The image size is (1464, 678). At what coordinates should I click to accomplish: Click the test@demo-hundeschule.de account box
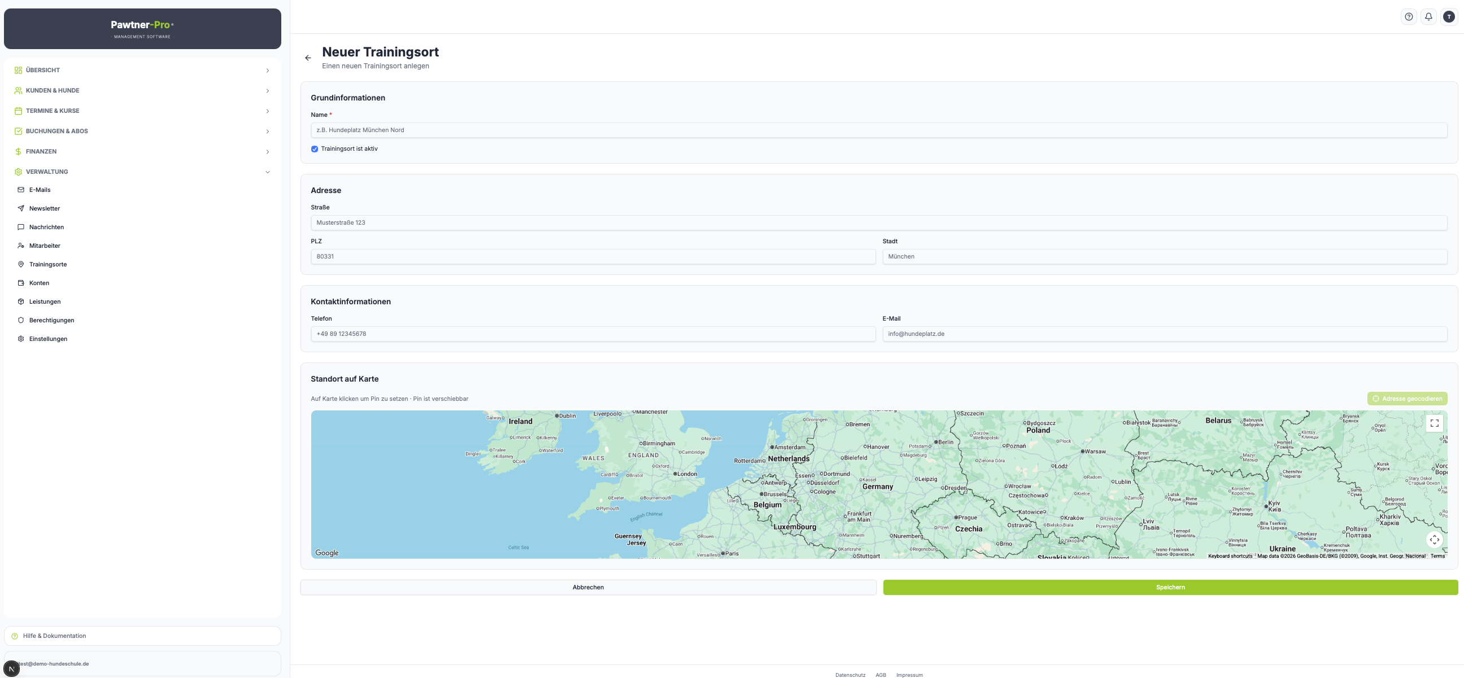coord(142,664)
